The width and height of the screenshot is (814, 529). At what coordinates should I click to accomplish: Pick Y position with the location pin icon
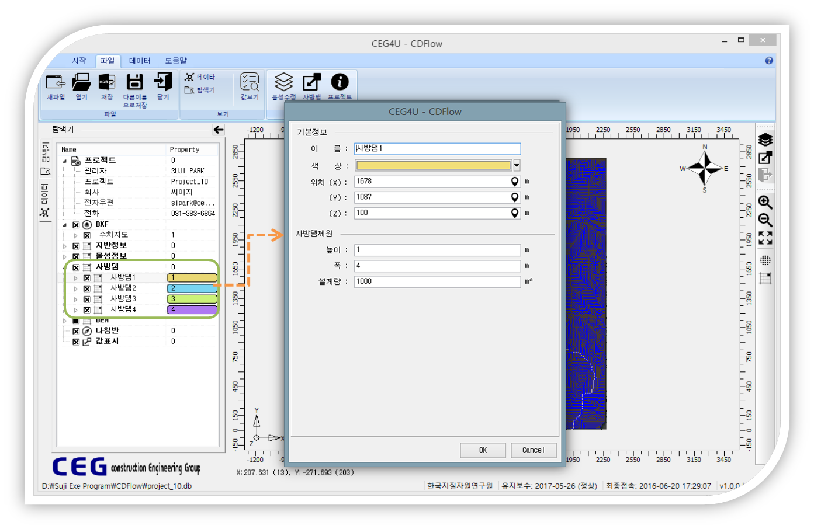514,197
